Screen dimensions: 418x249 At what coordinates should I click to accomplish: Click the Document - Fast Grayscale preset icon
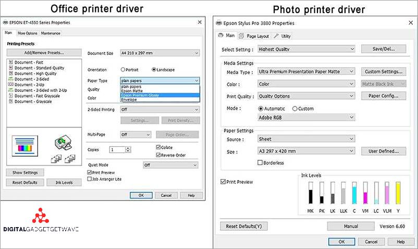click(10, 96)
